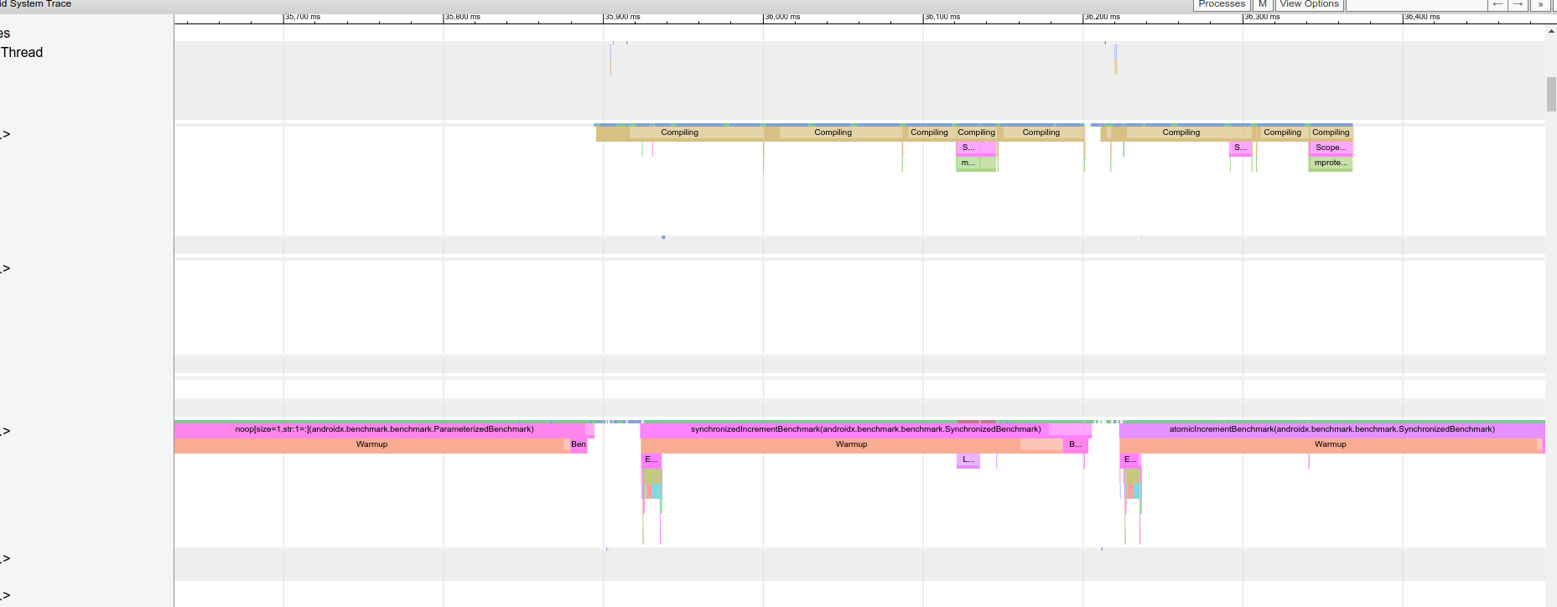
Task: Click the Warmup slice under synchronizedIncrementBenchmark
Action: point(851,444)
